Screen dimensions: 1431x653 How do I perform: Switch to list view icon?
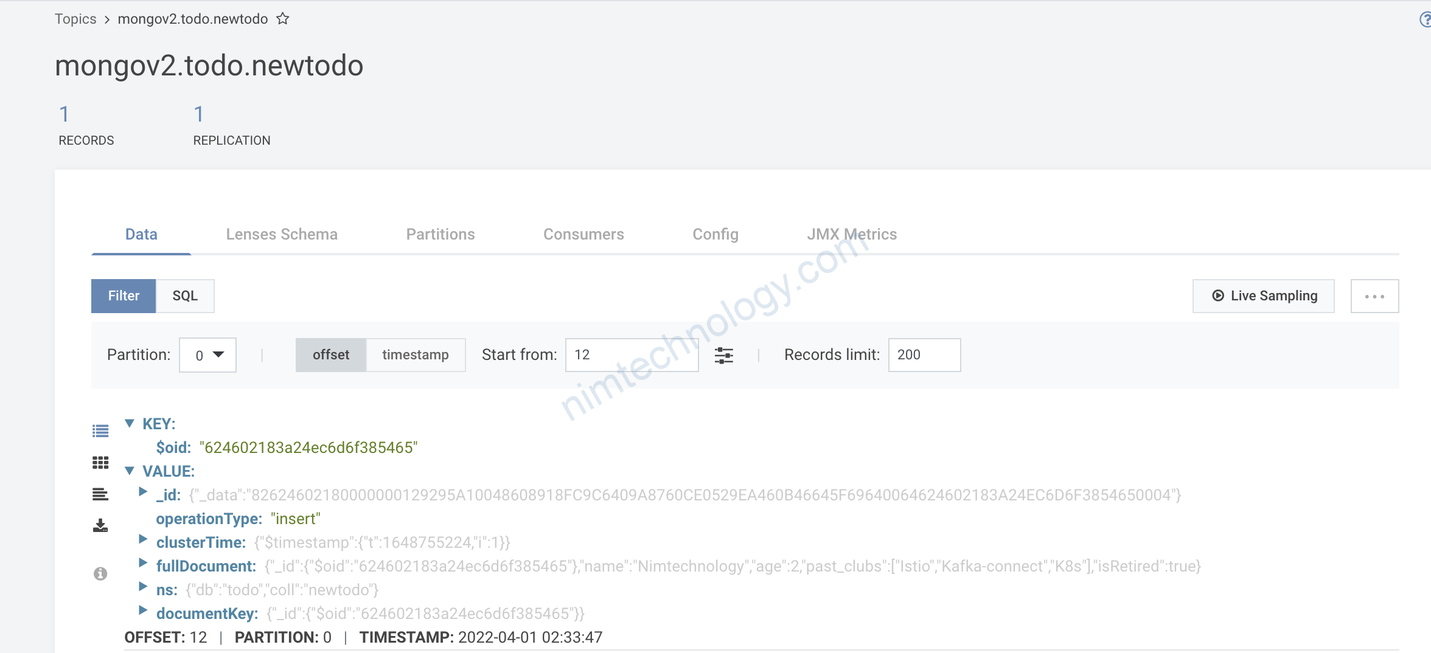pos(100,431)
